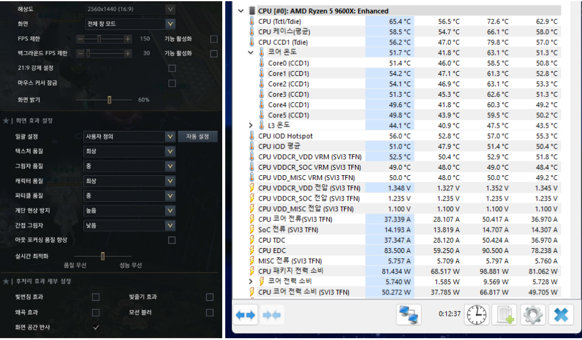Click the plus icon on FPS 제한 slider

(128, 38)
